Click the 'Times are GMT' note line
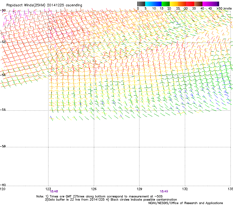 click(x=99, y=196)
